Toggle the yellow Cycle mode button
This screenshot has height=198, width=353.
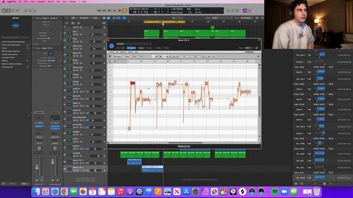pyautogui.click(x=125, y=10)
